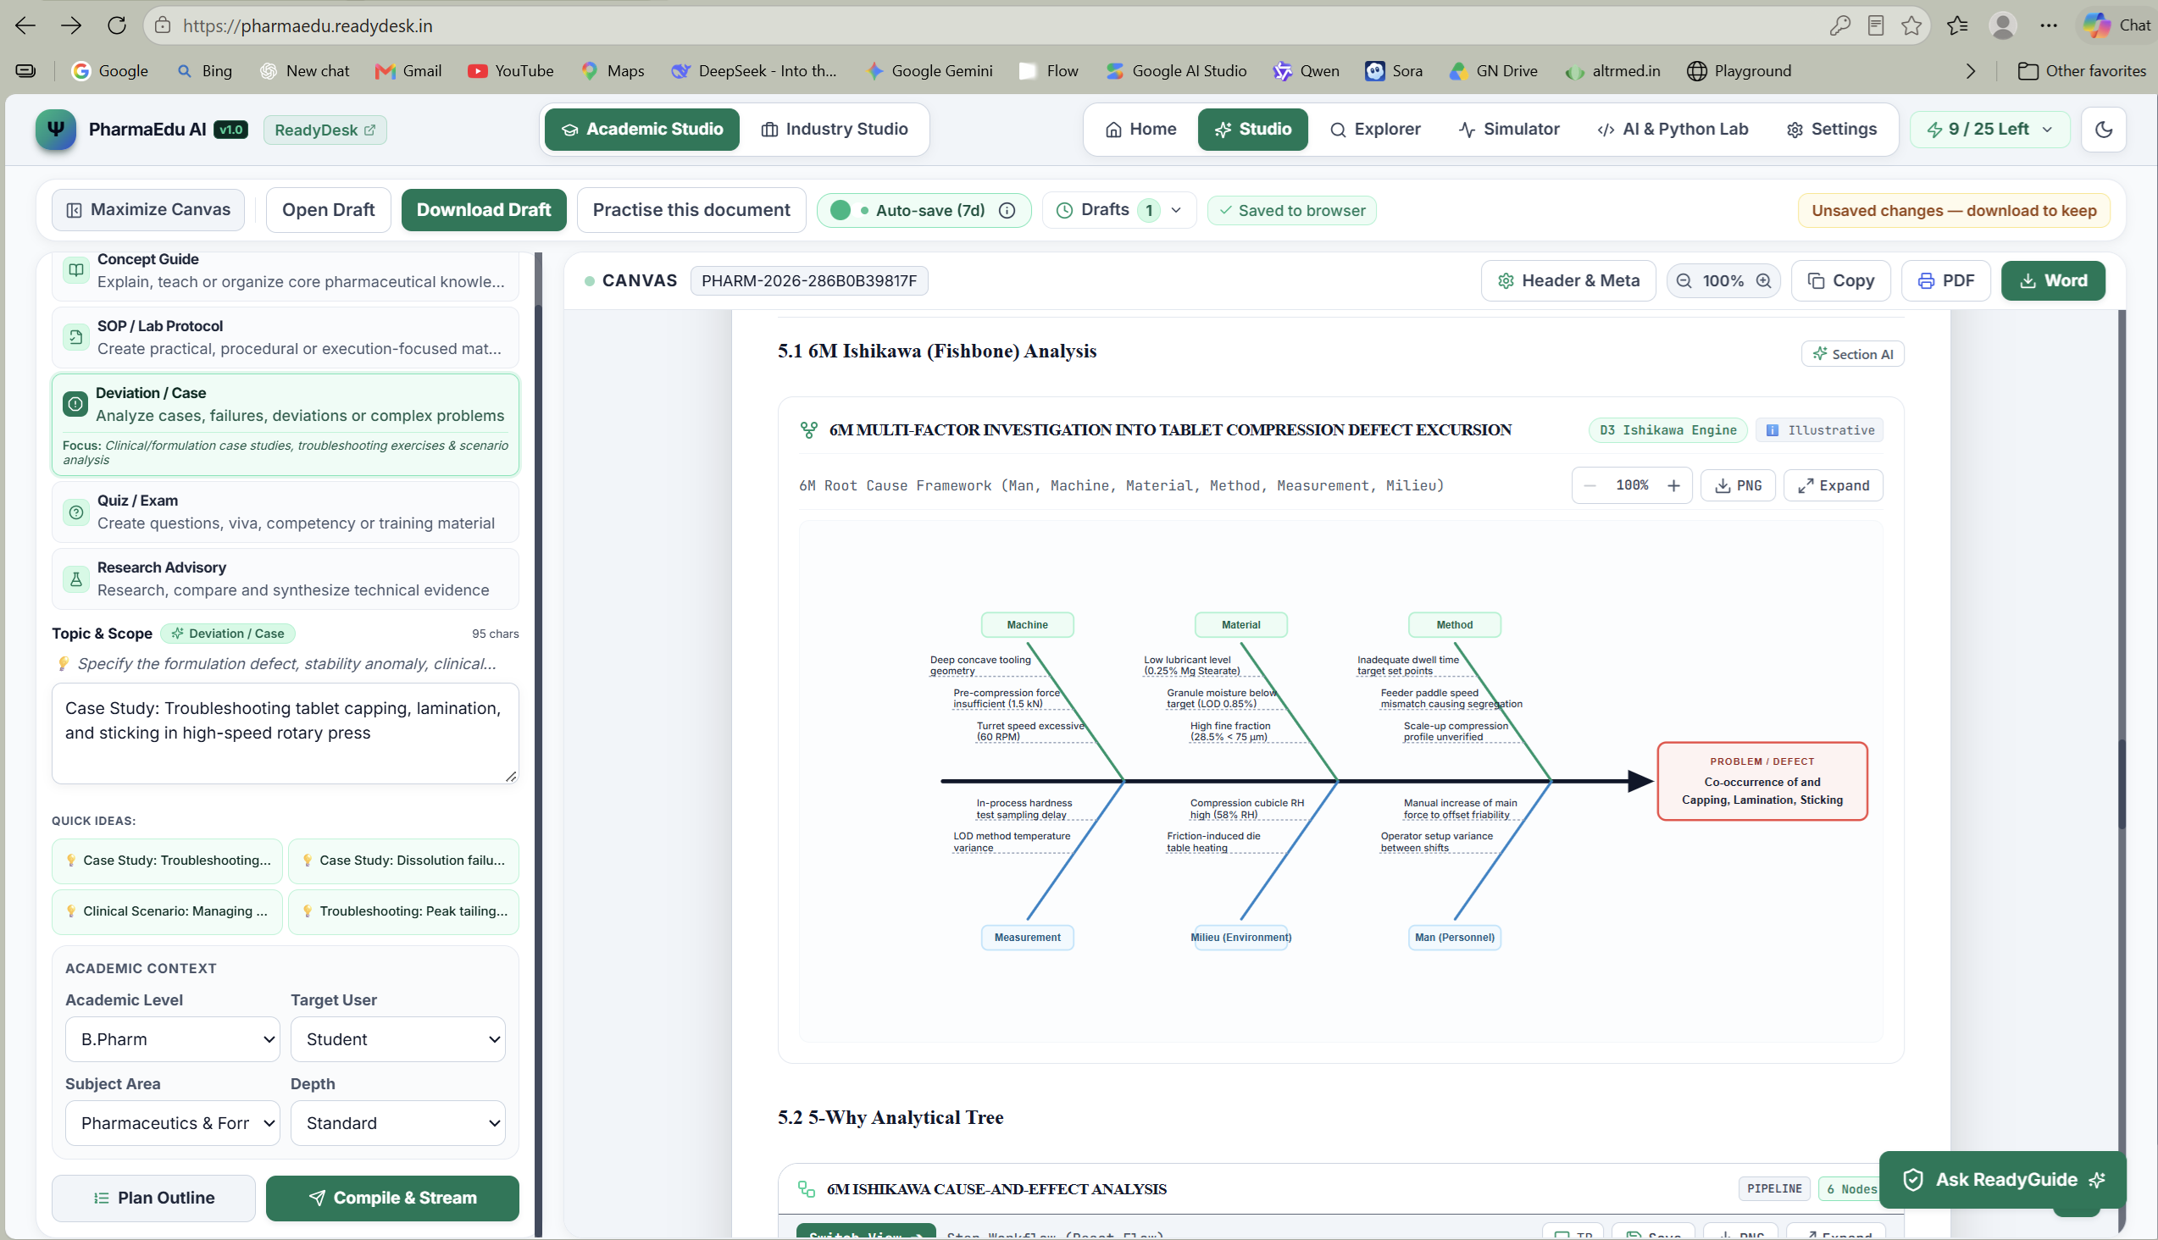Increase fishbone diagram zoom plus

tap(1673, 486)
